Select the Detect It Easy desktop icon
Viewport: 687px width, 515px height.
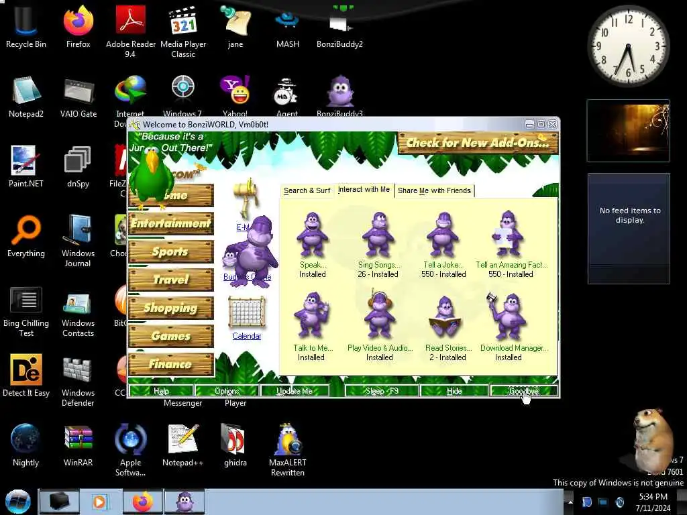[x=26, y=376]
